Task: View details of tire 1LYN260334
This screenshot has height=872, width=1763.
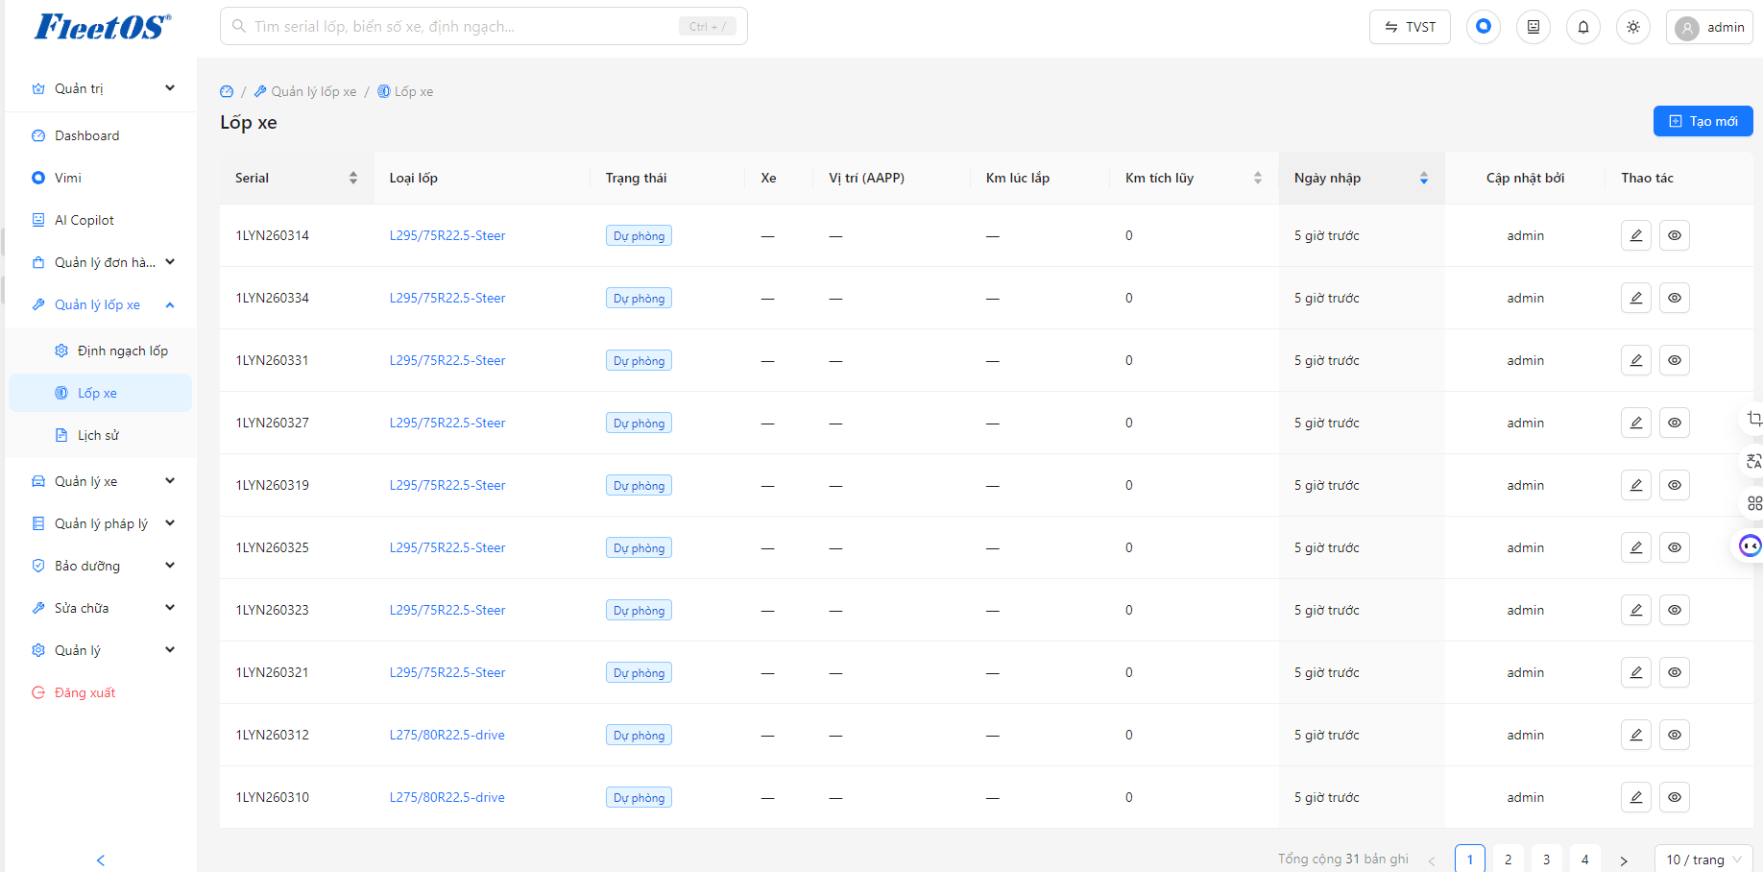Action: click(1675, 298)
